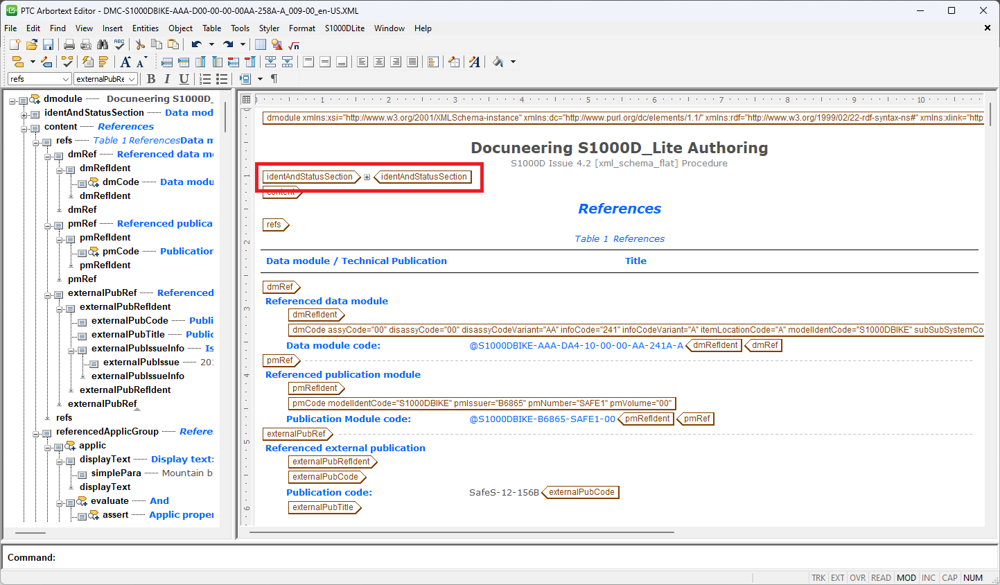The image size is (1000, 585).
Task: Save the document with the floppy disk icon
Action: (x=48, y=44)
